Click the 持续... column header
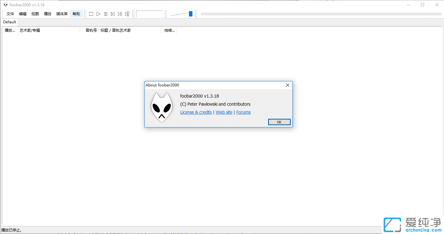This screenshot has width=444, height=234. (x=169, y=30)
